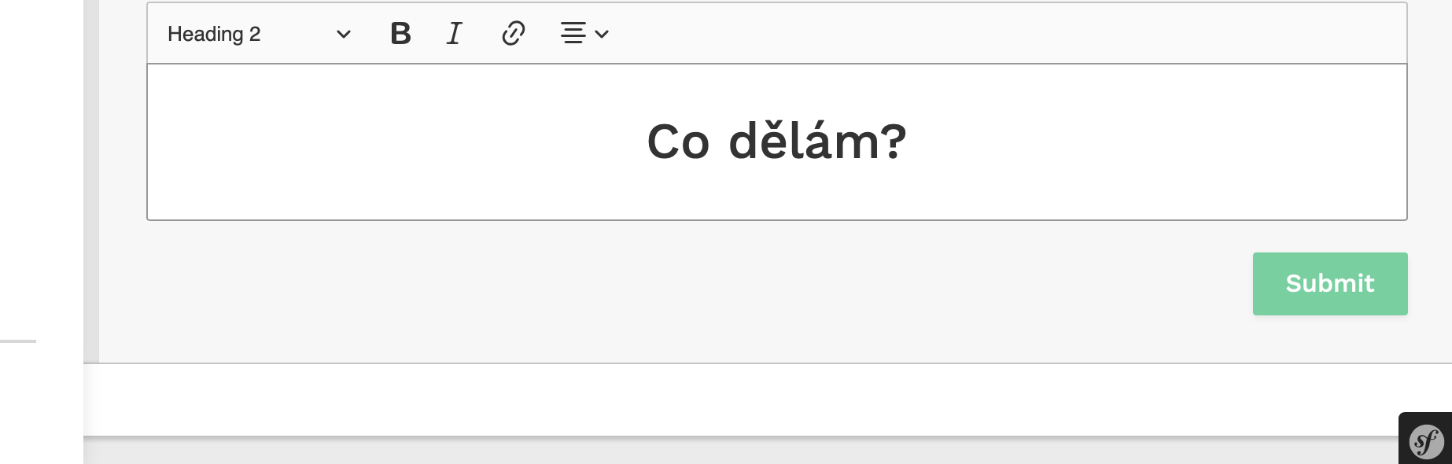Expand the alignment options chevron
This screenshot has width=1452, height=464.
coord(603,35)
